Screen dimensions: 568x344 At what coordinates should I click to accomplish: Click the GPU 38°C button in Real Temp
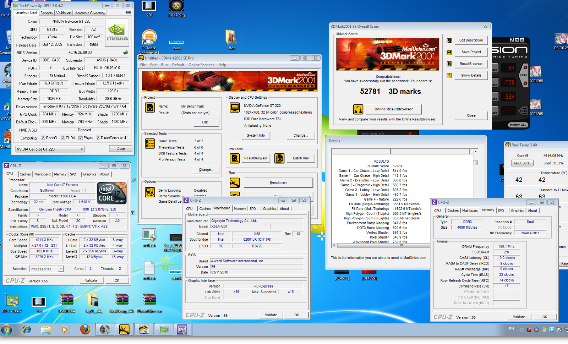(522, 163)
